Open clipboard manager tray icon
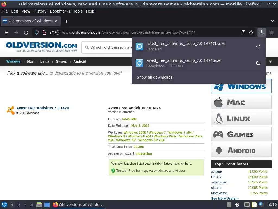 (x=254, y=205)
